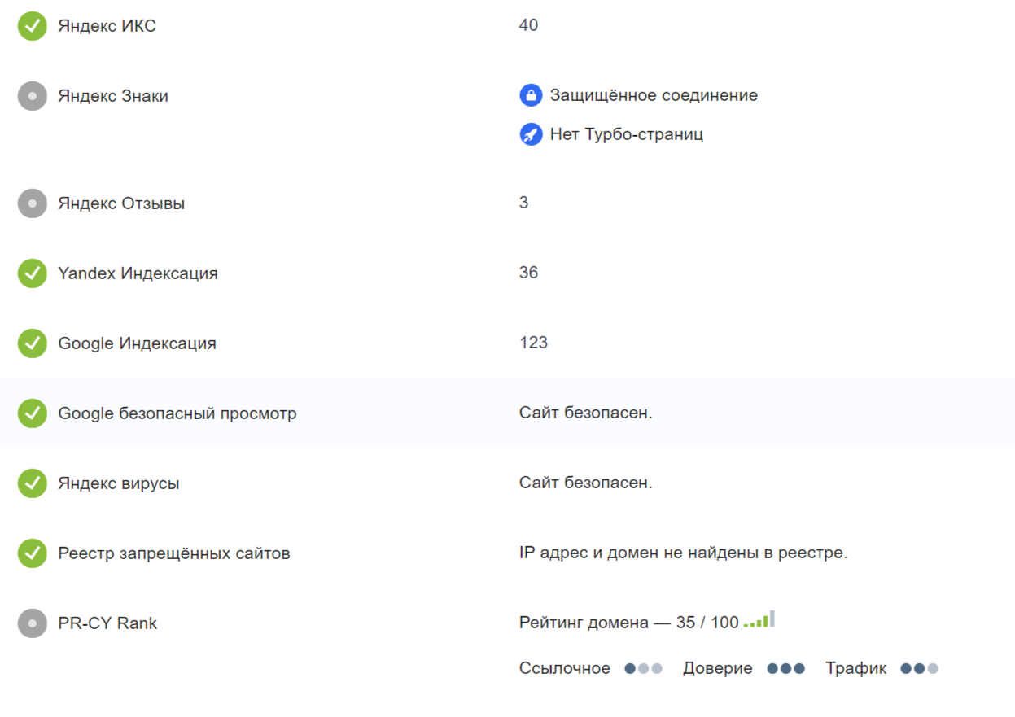Click the Трафик label

(x=856, y=668)
